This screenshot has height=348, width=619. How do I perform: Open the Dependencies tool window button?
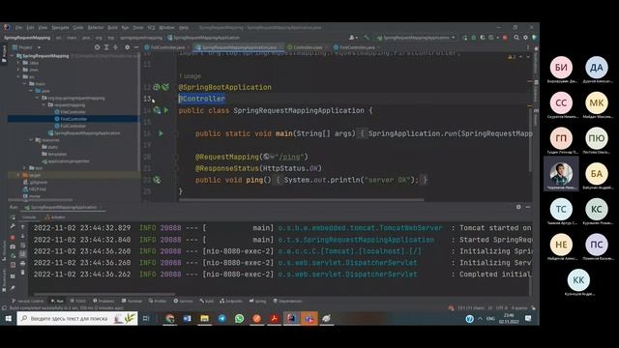pos(287,301)
